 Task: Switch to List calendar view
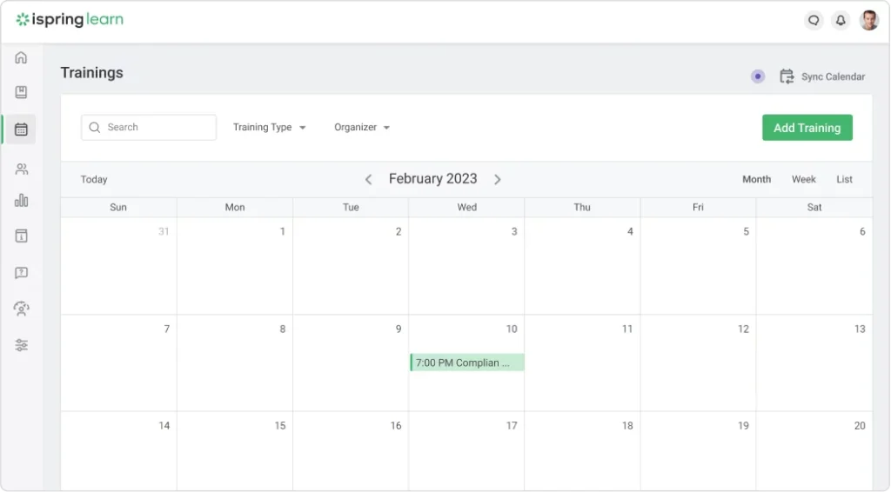pos(844,179)
